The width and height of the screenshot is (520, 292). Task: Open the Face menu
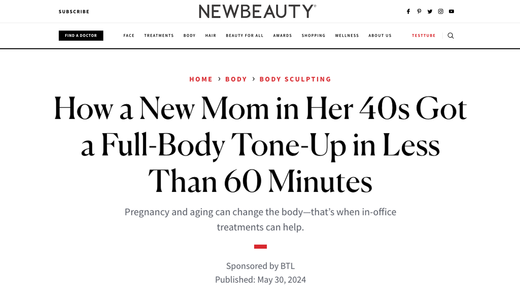point(129,36)
